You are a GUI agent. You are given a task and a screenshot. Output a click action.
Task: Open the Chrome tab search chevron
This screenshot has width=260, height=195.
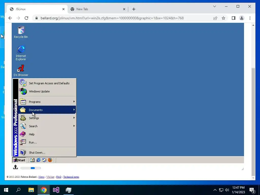coord(214,6)
